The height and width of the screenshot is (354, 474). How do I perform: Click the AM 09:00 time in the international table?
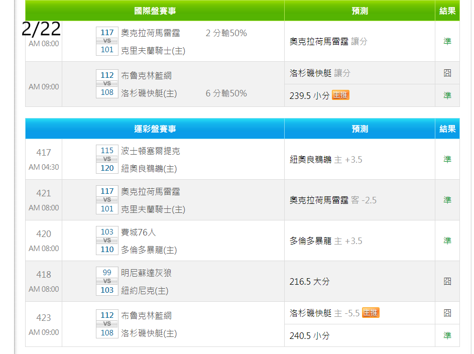pyautogui.click(x=44, y=87)
